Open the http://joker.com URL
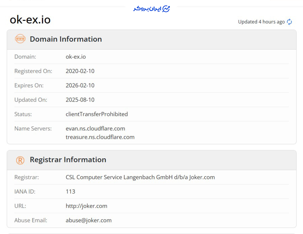Viewport: 303px width, 234px height. 86,206
